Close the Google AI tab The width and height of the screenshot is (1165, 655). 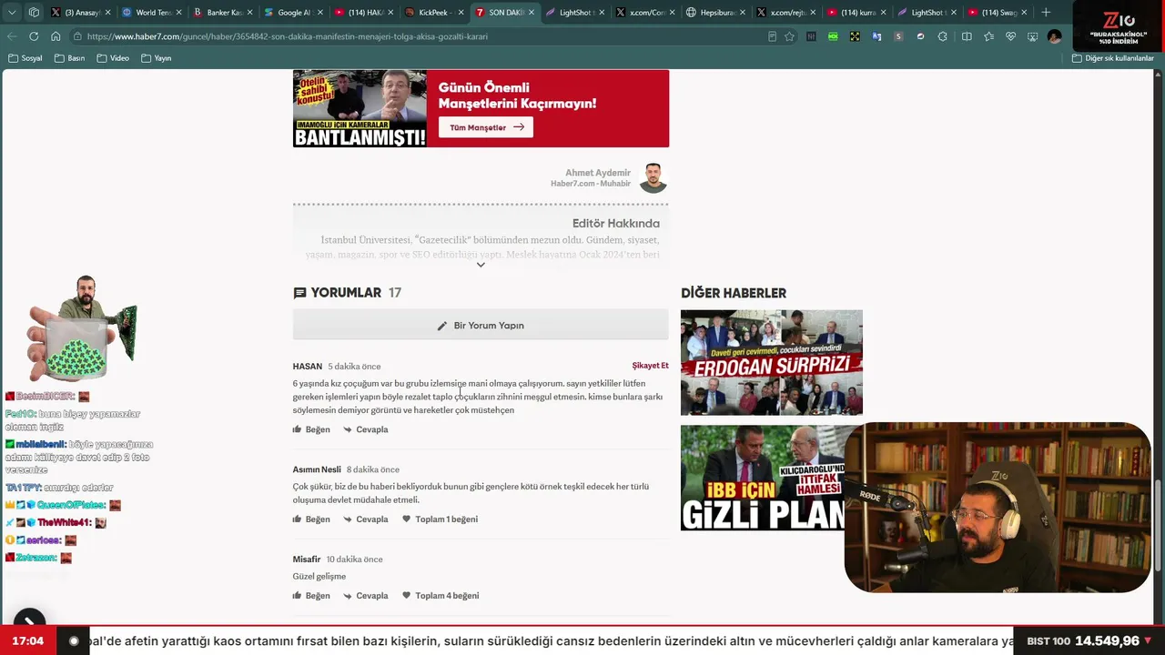pos(319,13)
